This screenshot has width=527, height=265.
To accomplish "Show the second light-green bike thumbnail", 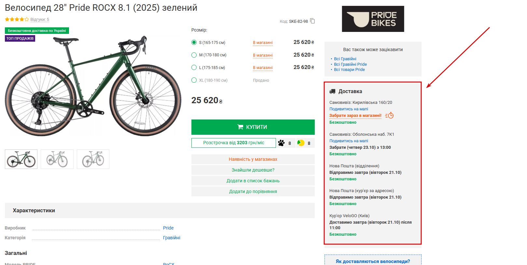I will [x=57, y=159].
